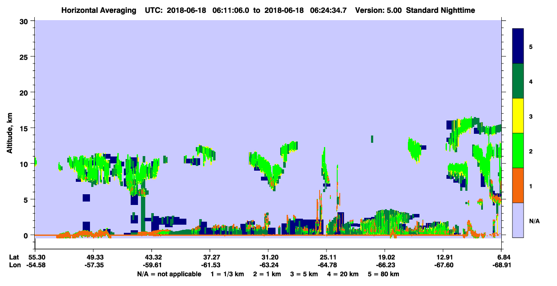Click latitude value 37.27
The height and width of the screenshot is (286, 557).
point(210,257)
